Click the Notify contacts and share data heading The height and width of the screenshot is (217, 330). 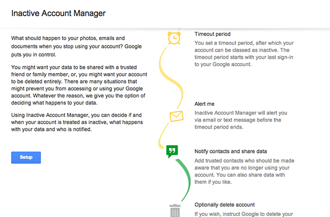pyautogui.click(x=230, y=151)
